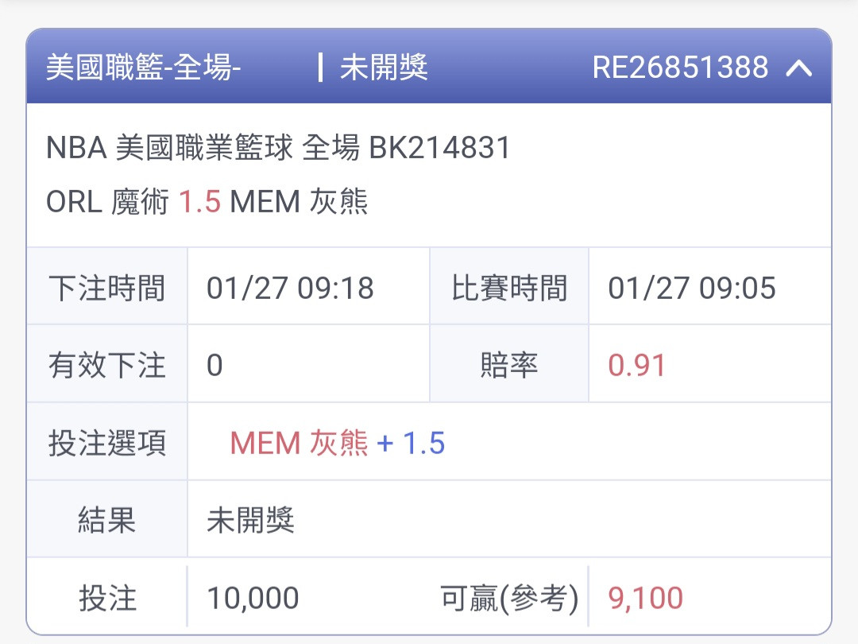
Task: Click the bet time 01/27 09:18
Action: click(x=290, y=288)
